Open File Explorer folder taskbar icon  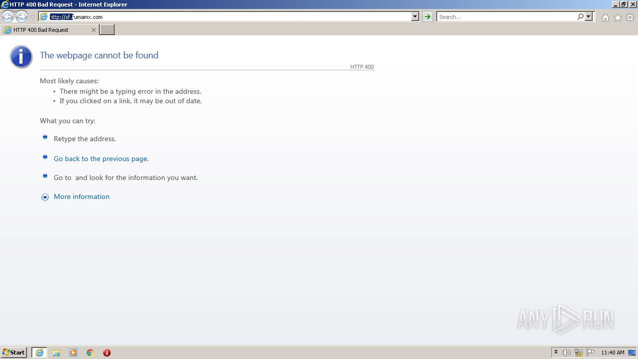pyautogui.click(x=56, y=353)
